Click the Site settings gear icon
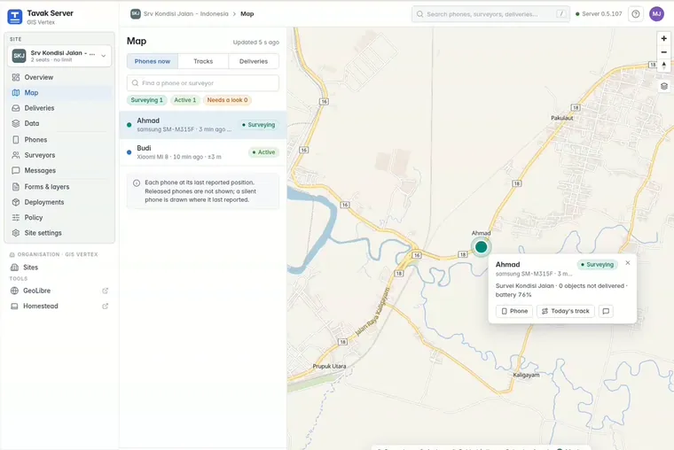This screenshot has height=450, width=674. point(16,233)
